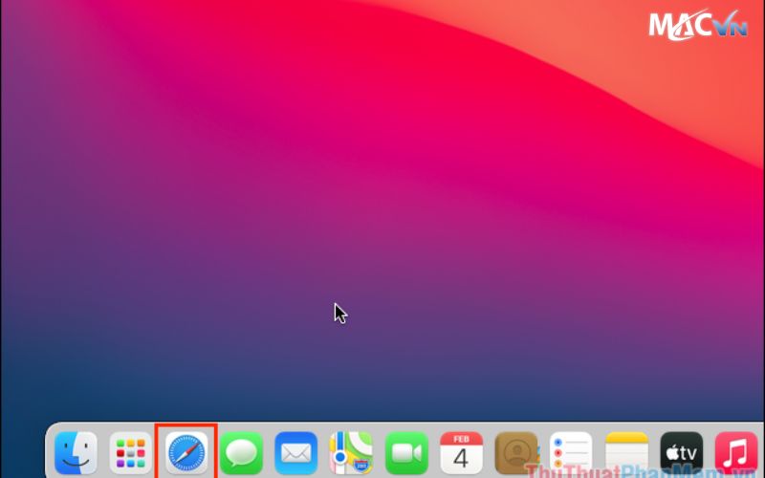Open the Music app
The image size is (765, 478).
(x=735, y=452)
